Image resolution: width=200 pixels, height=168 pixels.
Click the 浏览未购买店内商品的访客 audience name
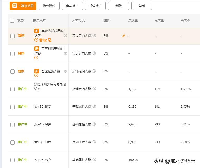click(x=50, y=86)
